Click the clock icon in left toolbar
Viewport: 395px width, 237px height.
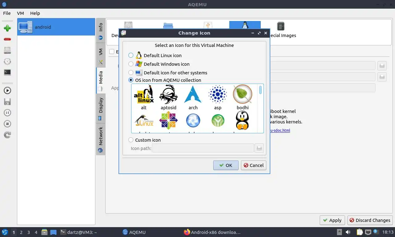pyautogui.click(x=7, y=61)
